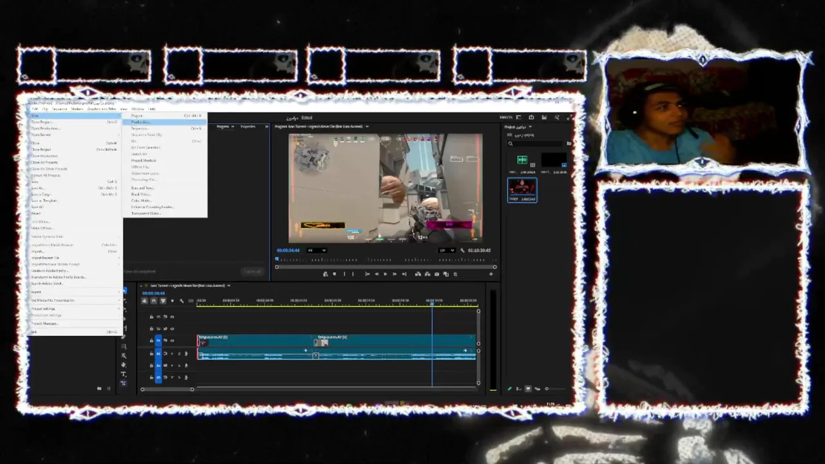Click the Lift button in Program monitor
The width and height of the screenshot is (825, 464).
(418, 274)
